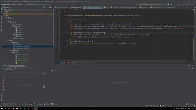Screen dimensions: 196x110
Task: Click the git branch widget in status bar
Action: pos(165,106)
